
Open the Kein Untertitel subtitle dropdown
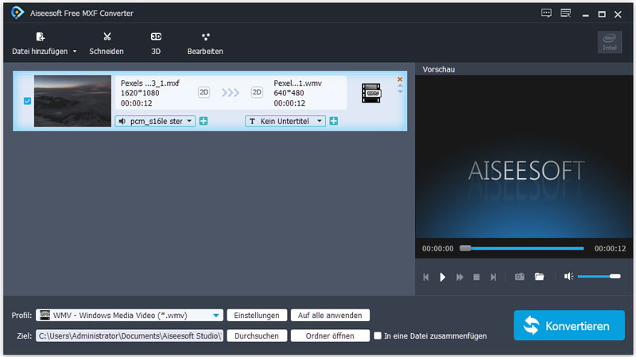[285, 122]
